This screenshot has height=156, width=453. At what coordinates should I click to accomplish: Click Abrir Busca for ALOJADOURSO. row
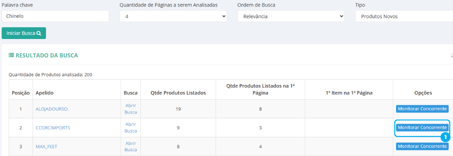[x=130, y=109]
